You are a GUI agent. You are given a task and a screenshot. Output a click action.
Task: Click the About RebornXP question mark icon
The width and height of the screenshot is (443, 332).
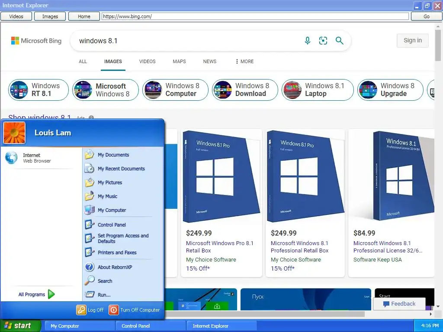tap(90, 267)
